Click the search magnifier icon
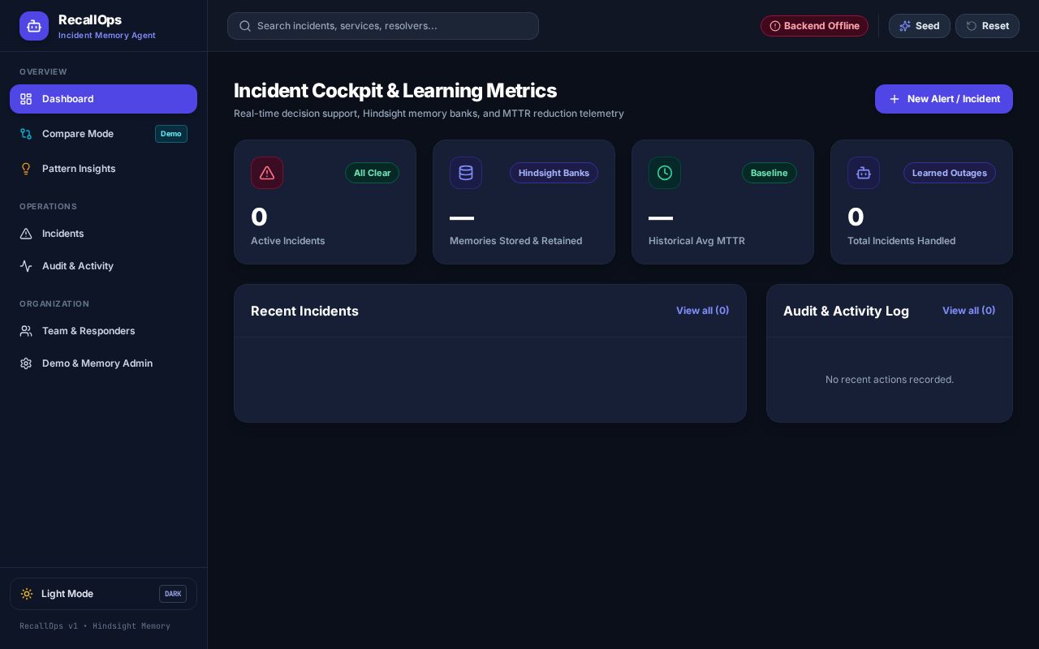The width and height of the screenshot is (1039, 649). [x=245, y=26]
